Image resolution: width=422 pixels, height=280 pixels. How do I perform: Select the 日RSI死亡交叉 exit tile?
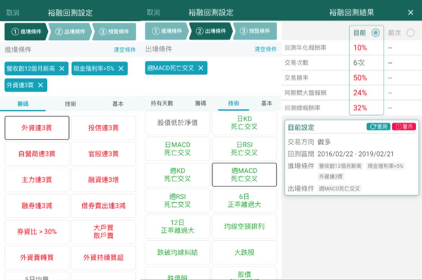(x=244, y=148)
